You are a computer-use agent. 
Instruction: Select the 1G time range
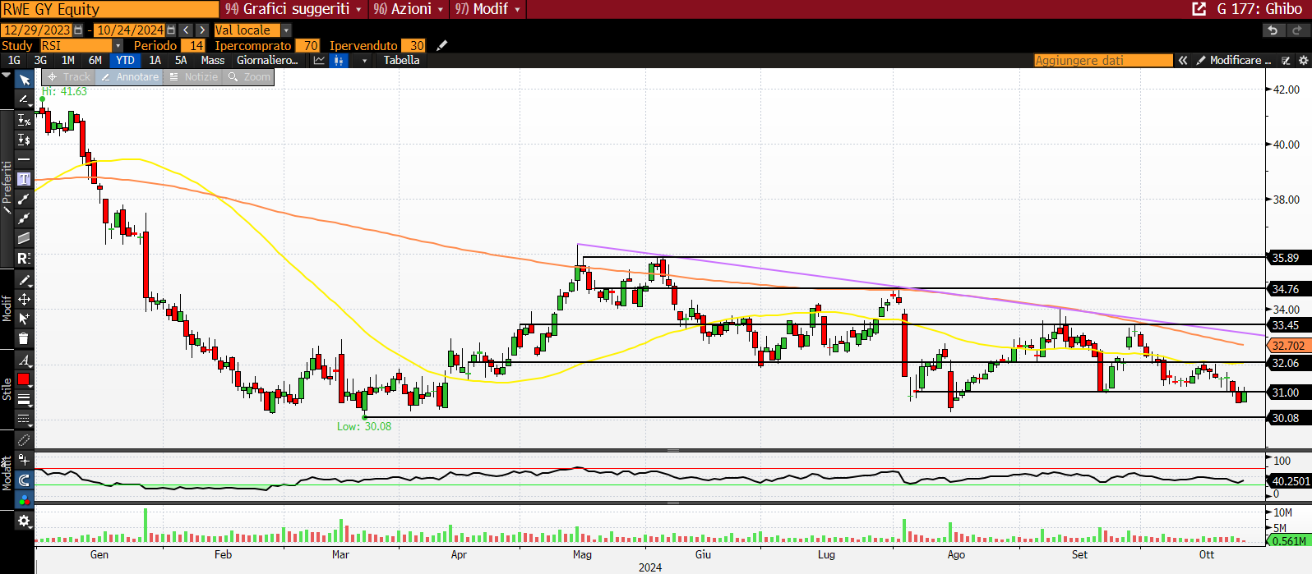[x=14, y=60]
